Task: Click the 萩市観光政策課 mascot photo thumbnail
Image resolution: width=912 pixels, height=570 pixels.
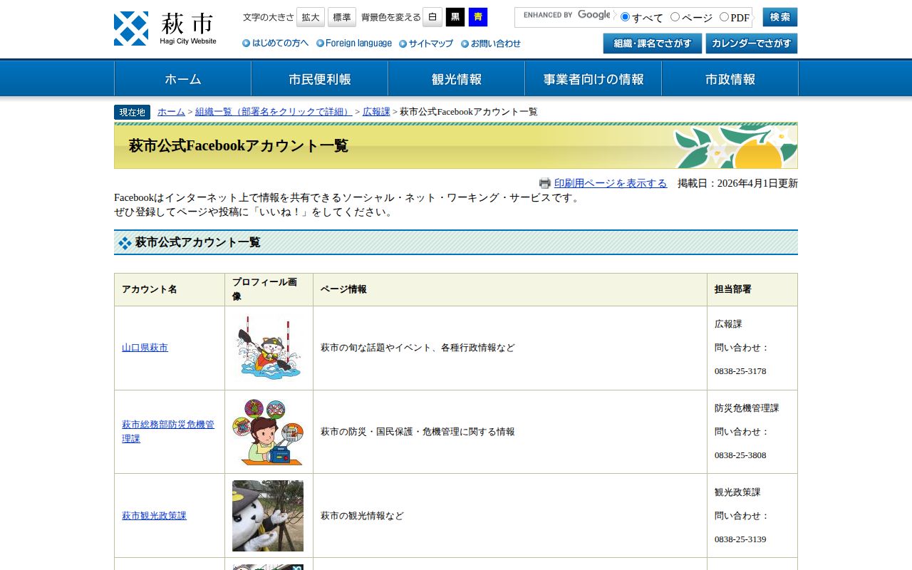Action: (x=268, y=516)
